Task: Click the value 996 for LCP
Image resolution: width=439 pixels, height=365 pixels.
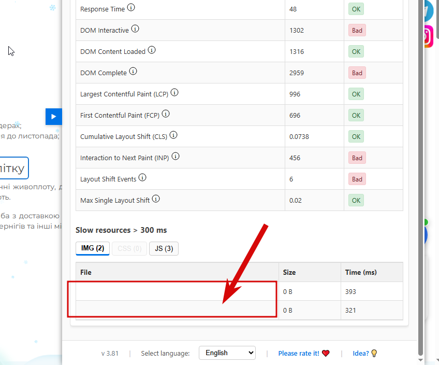Action: click(x=295, y=94)
